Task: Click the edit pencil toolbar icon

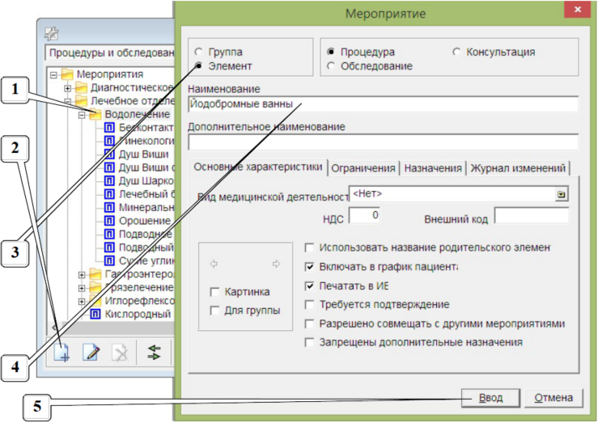Action: pyautogui.click(x=90, y=352)
